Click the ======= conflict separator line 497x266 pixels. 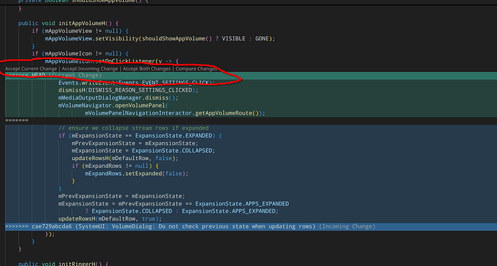point(251,120)
